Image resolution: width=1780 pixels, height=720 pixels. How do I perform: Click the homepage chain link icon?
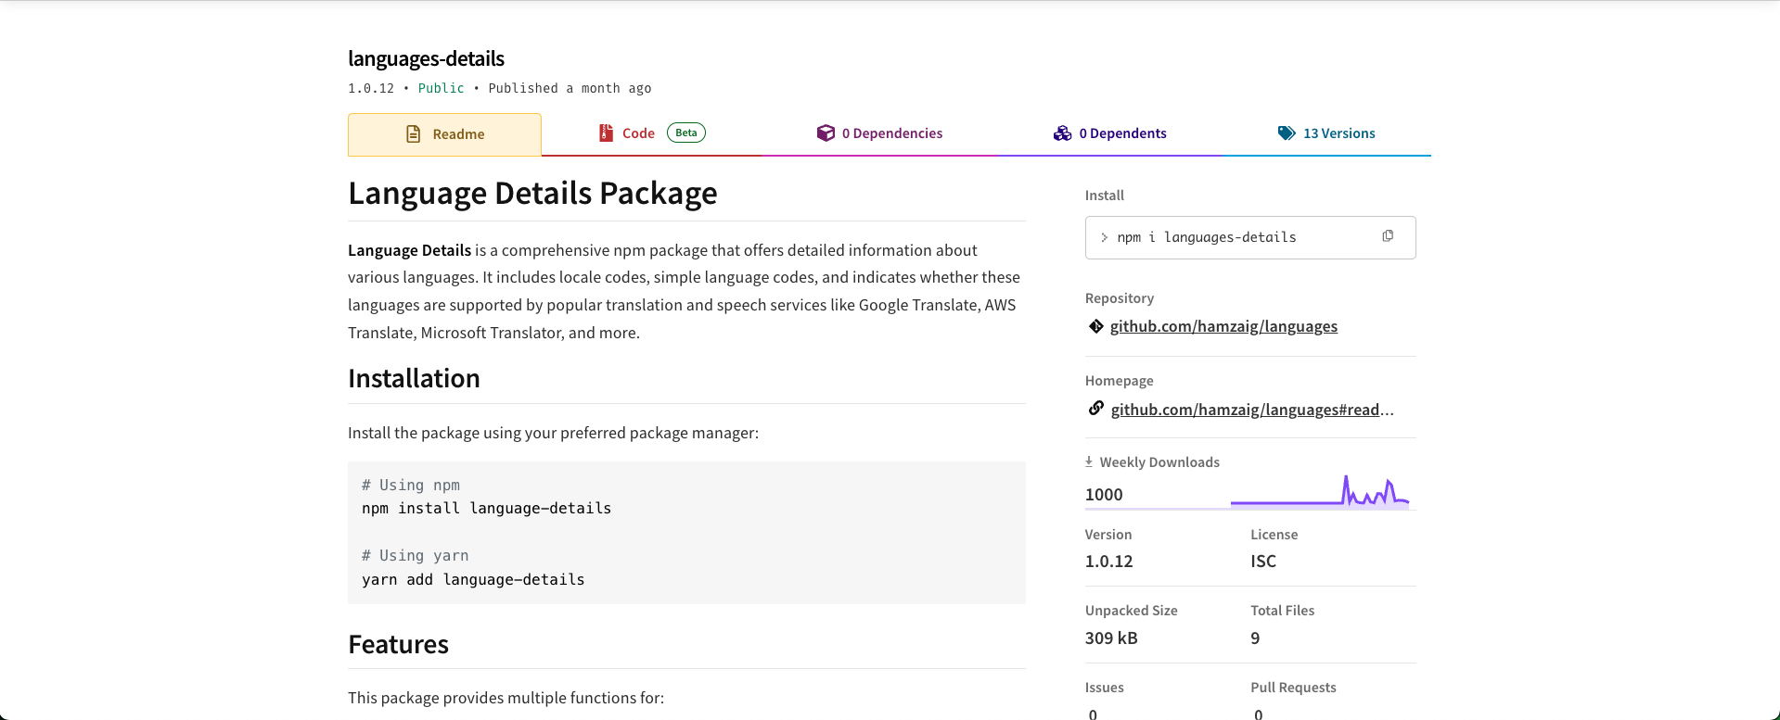1096,409
